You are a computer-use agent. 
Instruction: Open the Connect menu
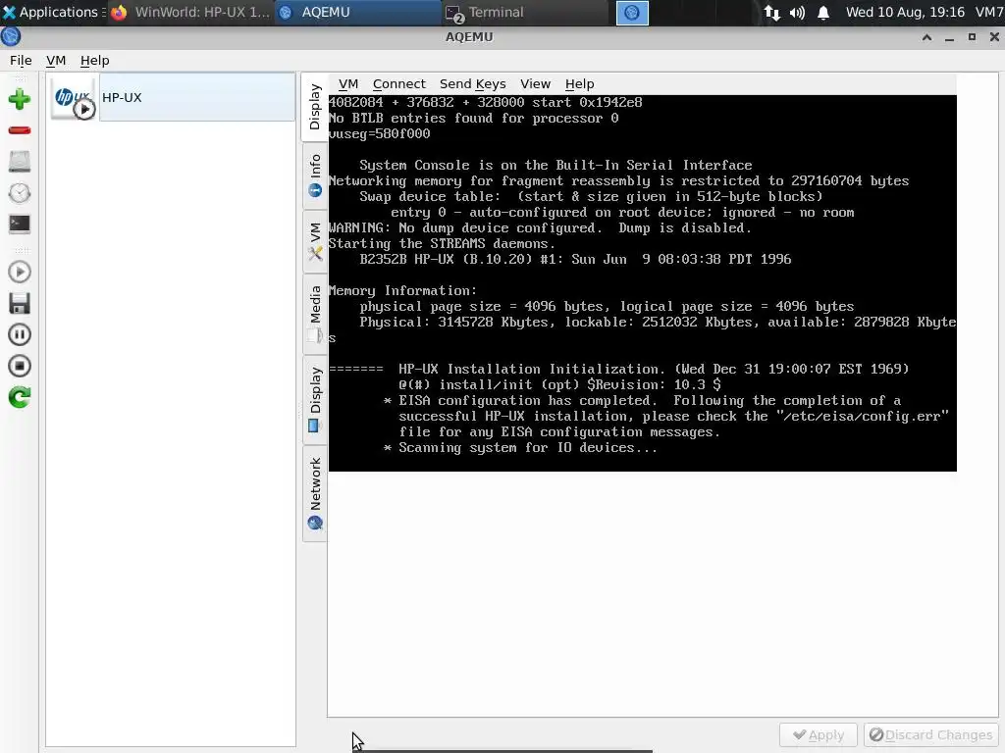click(398, 84)
